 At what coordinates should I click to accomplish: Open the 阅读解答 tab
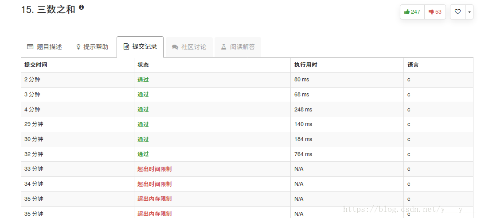tap(238, 47)
